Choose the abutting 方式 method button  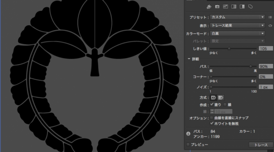(214, 98)
